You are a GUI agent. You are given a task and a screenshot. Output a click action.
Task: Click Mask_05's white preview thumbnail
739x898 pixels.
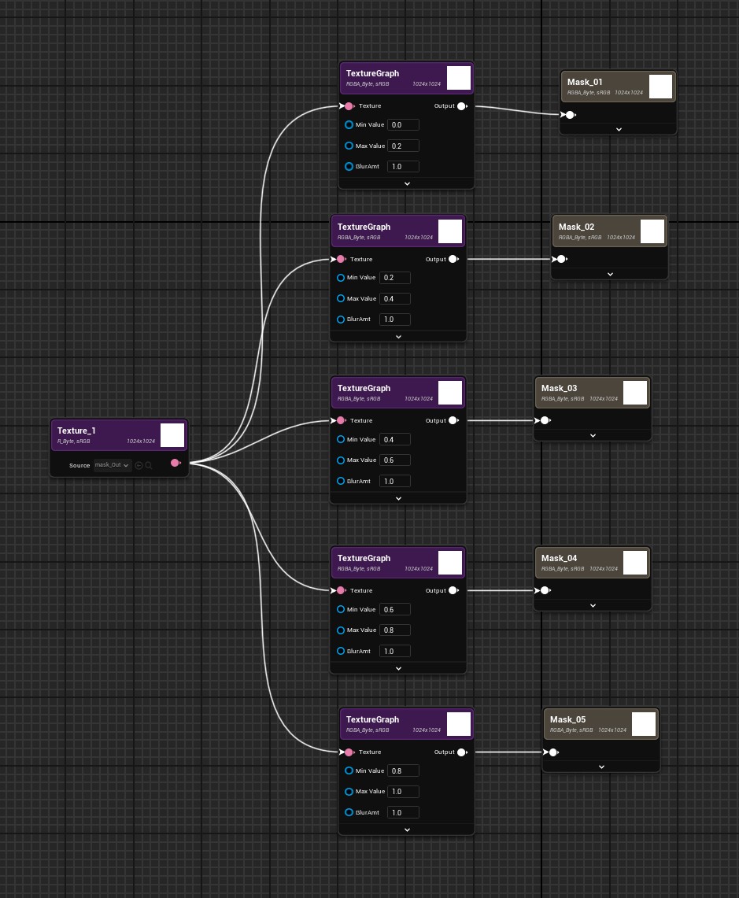point(643,724)
